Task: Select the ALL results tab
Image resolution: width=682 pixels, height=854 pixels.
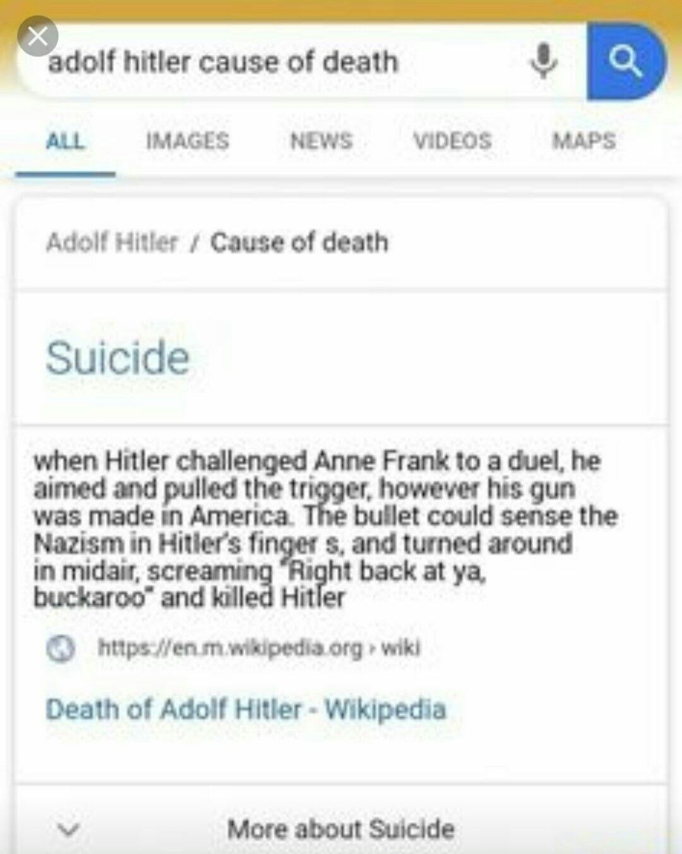Action: (65, 141)
